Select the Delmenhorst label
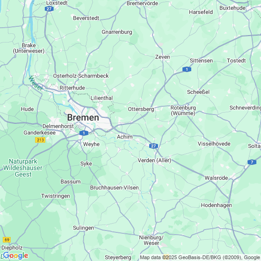This screenshot has height=261, width=261. click(x=58, y=126)
